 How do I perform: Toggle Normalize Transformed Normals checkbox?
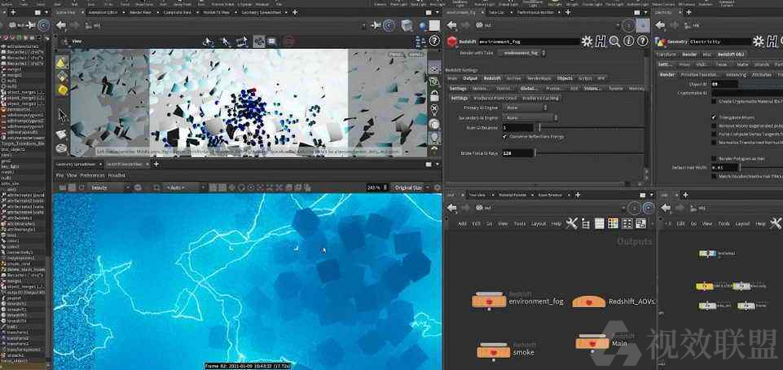[x=714, y=143]
